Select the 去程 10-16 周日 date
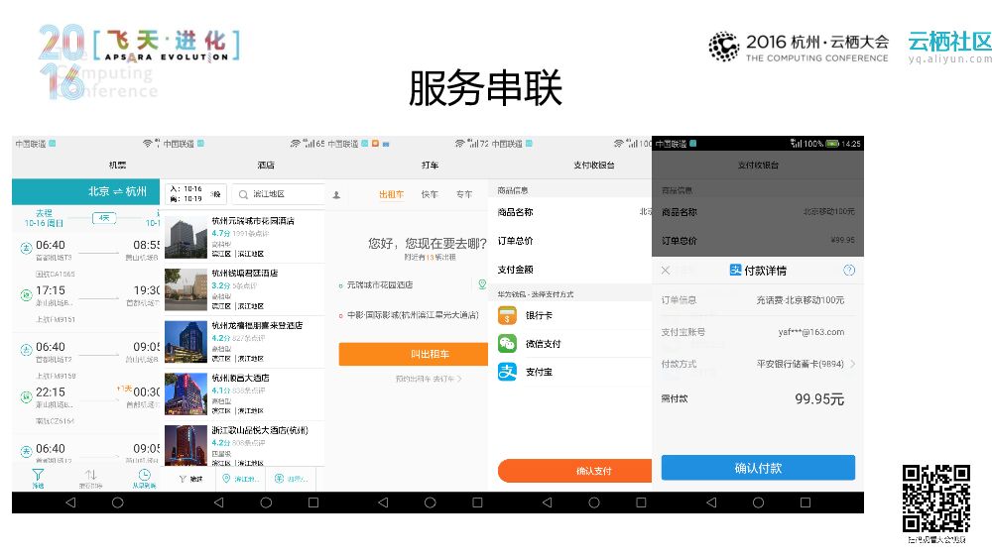The image size is (992, 558). [x=45, y=218]
